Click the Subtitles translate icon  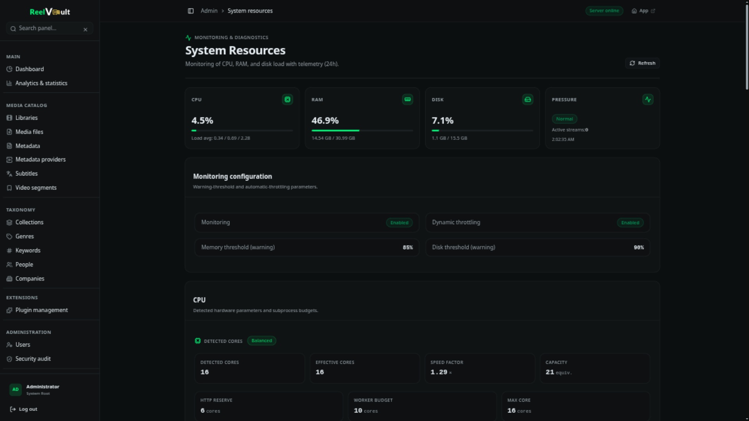9,173
